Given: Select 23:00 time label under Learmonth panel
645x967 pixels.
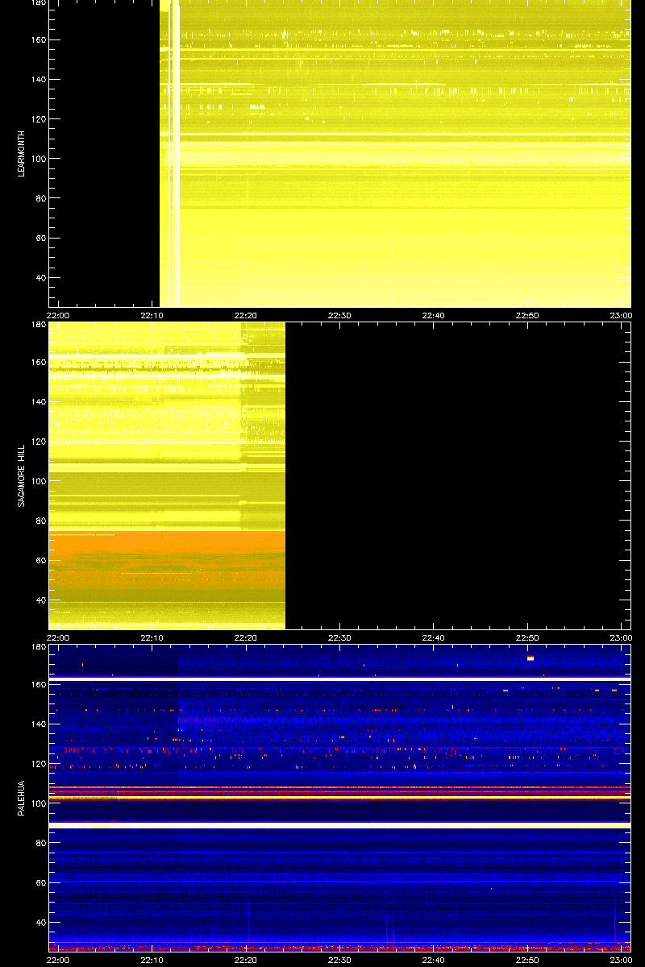Looking at the screenshot, I should [x=620, y=315].
